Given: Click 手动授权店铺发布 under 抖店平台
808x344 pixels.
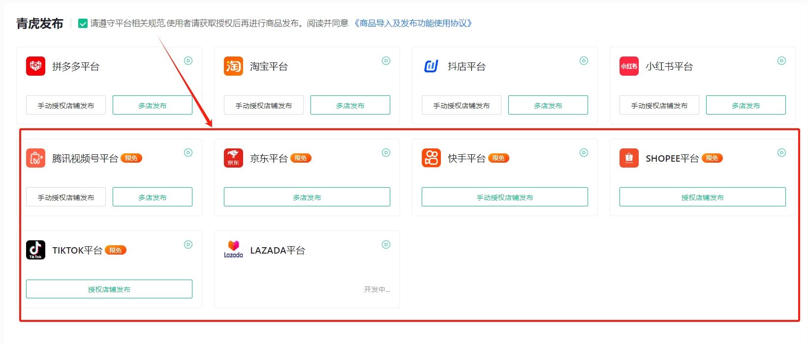Looking at the screenshot, I should [x=462, y=105].
